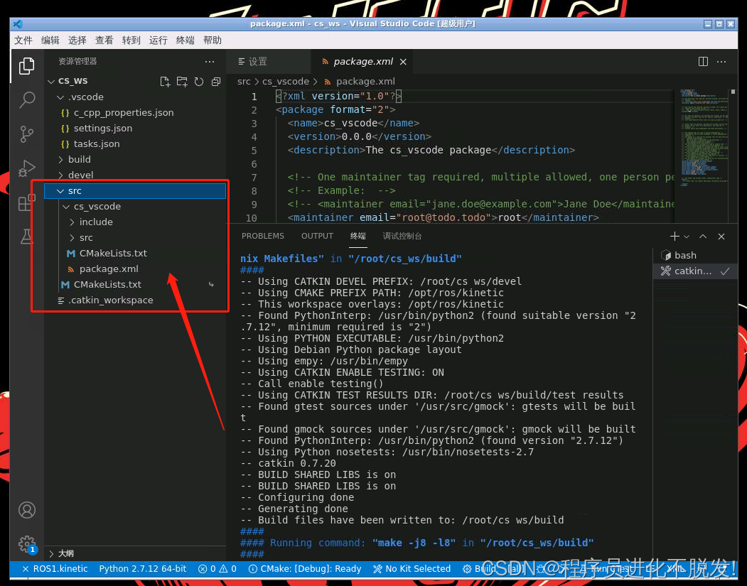Refresh the explorer tree
The height and width of the screenshot is (586, 747).
pyautogui.click(x=199, y=82)
